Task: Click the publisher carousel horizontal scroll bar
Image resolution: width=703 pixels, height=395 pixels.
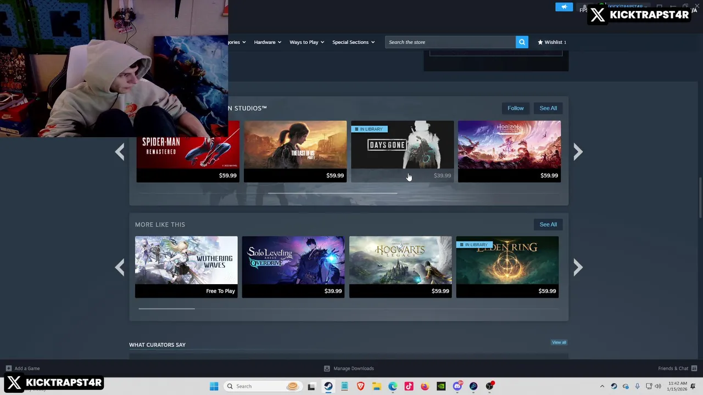Action: click(332, 193)
